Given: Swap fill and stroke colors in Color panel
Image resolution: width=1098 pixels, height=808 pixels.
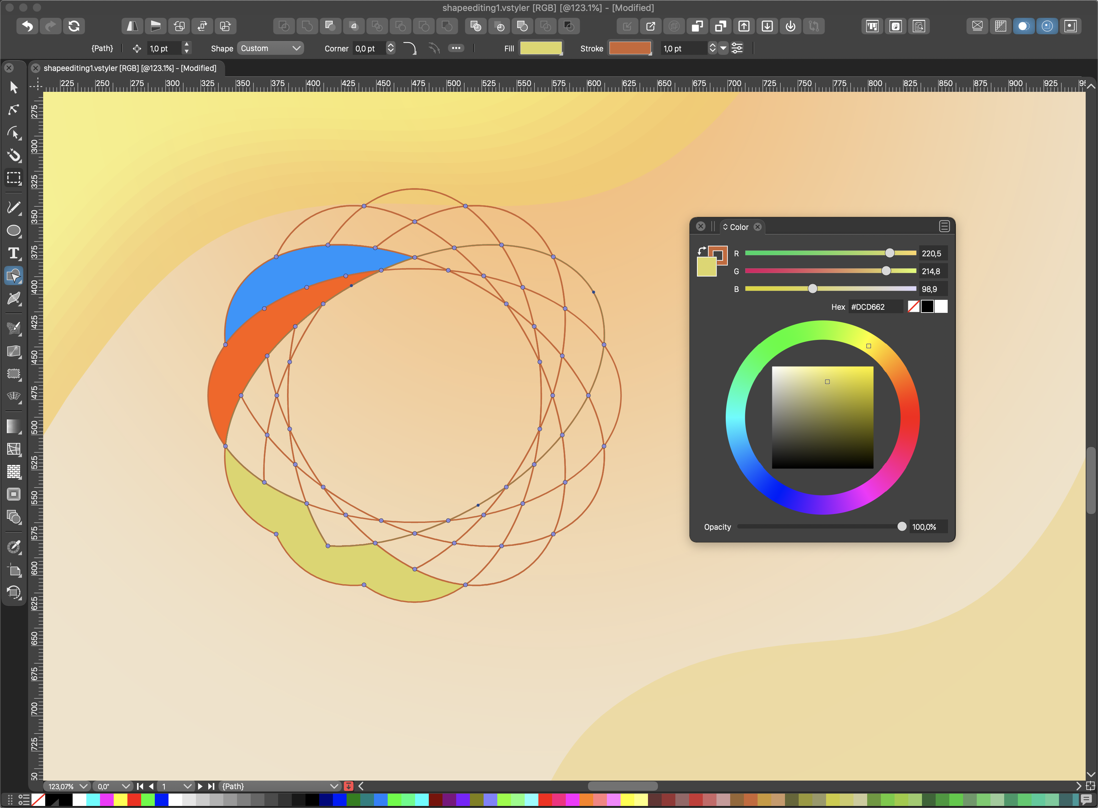Looking at the screenshot, I should click(x=701, y=251).
